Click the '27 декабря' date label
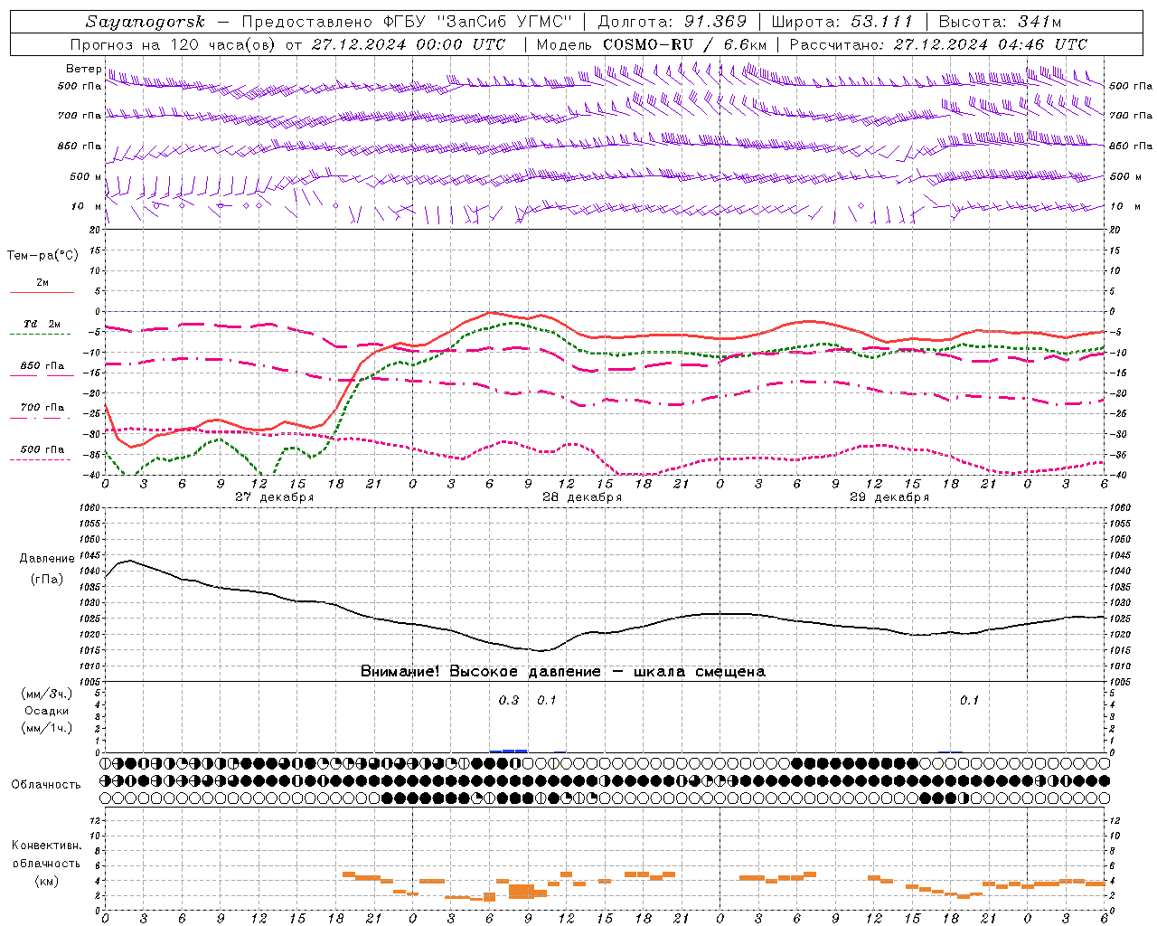 pyautogui.click(x=275, y=497)
